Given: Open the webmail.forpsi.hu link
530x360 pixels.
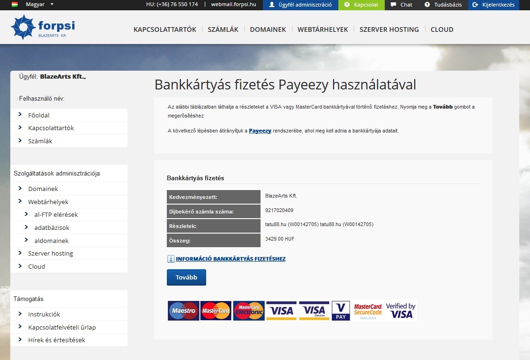Looking at the screenshot, I should tap(233, 4).
